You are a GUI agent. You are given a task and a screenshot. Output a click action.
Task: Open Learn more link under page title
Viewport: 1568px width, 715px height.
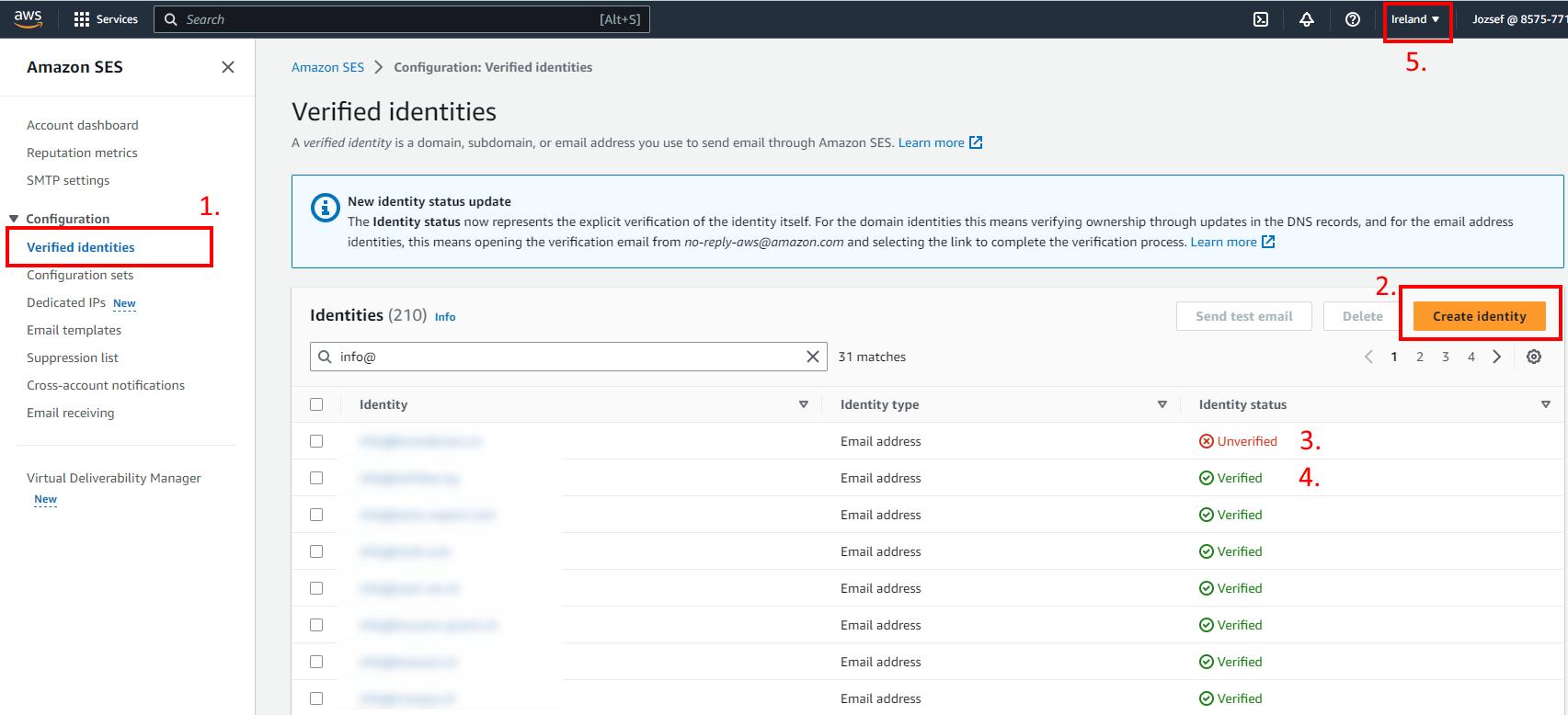coord(940,142)
